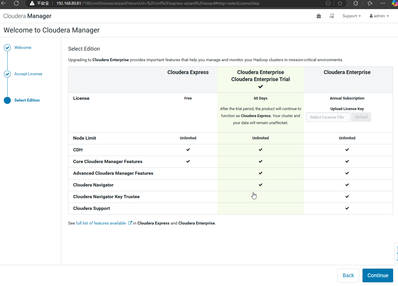Click Advanced Cloudera Manager Features row label
The width and height of the screenshot is (398, 286).
[x=113, y=173]
